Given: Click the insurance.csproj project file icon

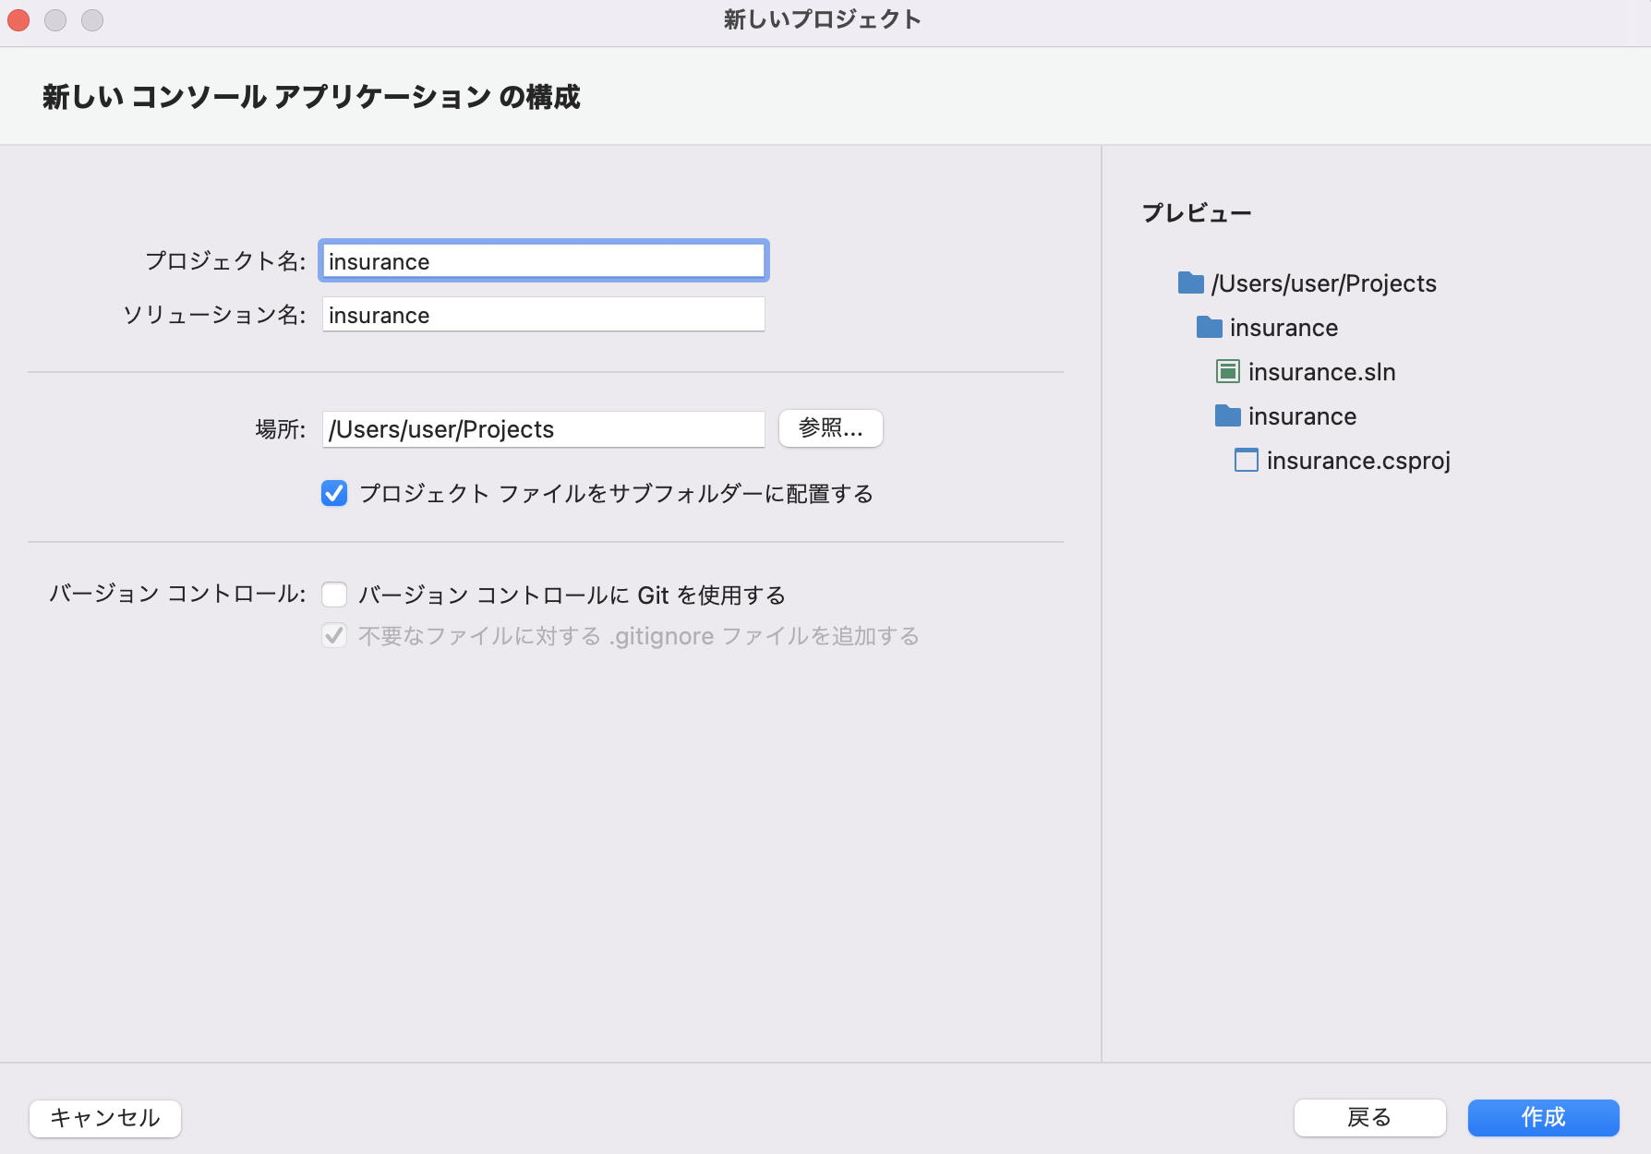Looking at the screenshot, I should 1247,460.
